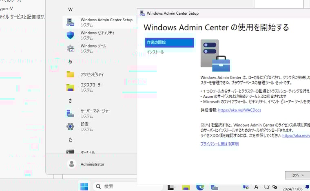Launch エクスプローラー folder icon

coord(70,87)
